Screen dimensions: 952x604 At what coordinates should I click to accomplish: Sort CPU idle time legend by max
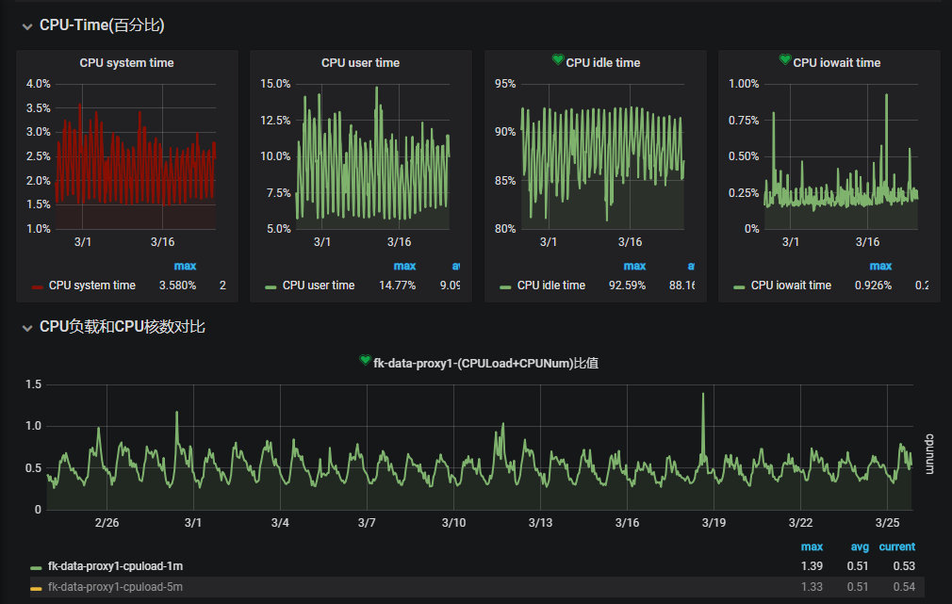tap(634, 267)
